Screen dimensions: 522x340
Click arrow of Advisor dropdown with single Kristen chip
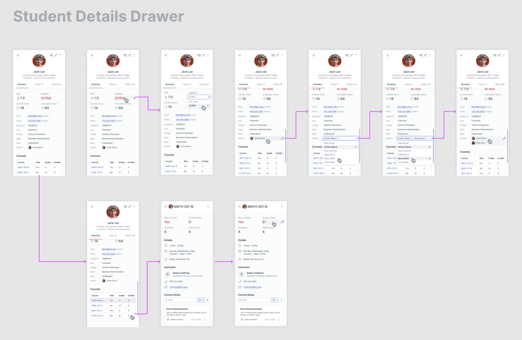pyautogui.click(x=356, y=138)
